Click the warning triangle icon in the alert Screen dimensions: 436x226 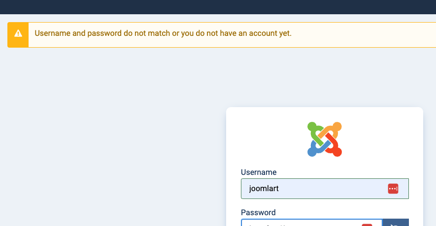point(18,34)
